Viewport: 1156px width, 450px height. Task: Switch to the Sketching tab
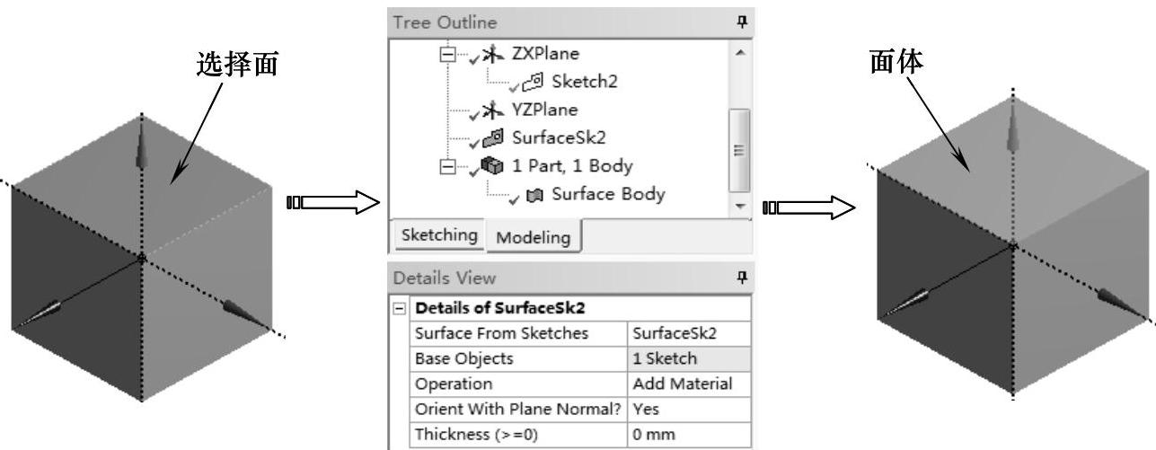(x=439, y=236)
